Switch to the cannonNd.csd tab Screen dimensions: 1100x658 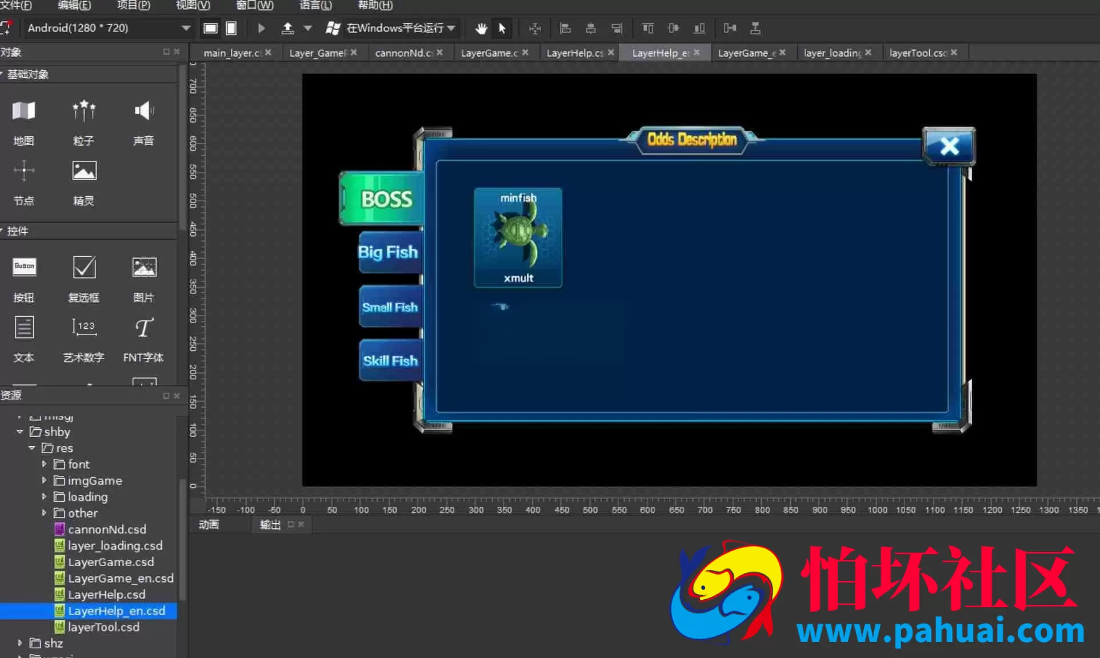408,53
